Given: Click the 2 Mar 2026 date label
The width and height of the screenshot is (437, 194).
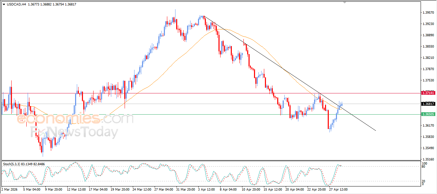Looking at the screenshot, I should pyautogui.click(x=9, y=189).
